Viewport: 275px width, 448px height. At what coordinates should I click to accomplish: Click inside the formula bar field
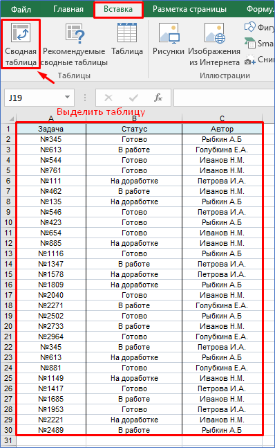[224, 98]
